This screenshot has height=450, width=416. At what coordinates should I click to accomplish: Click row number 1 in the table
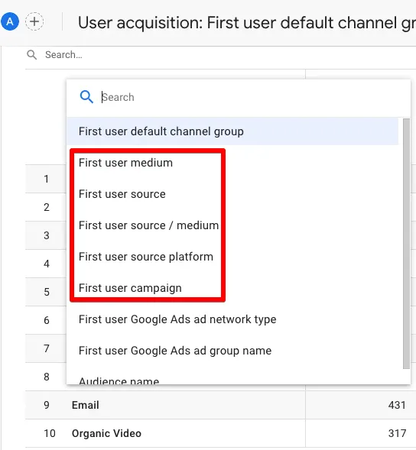[x=46, y=179]
